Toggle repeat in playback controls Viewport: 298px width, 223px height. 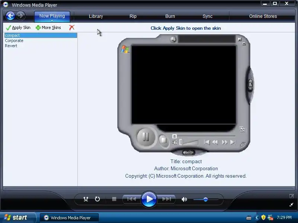click(x=97, y=199)
